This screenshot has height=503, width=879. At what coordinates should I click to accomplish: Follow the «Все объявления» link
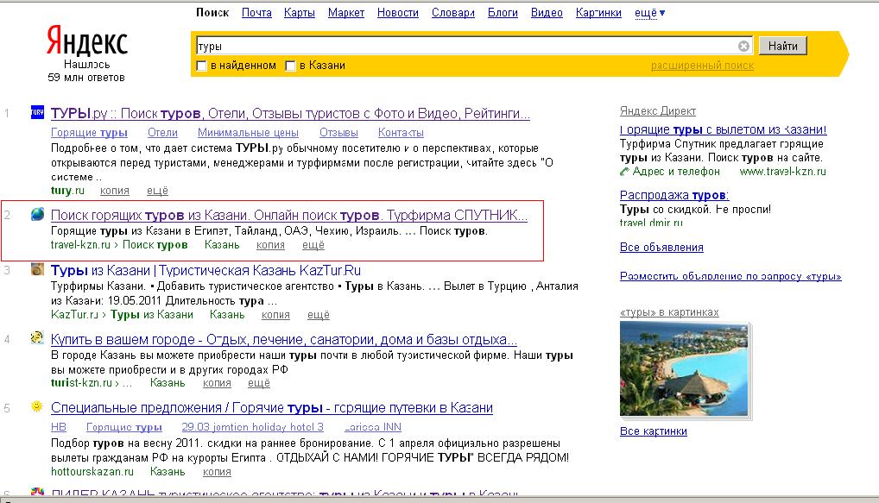pyautogui.click(x=661, y=246)
